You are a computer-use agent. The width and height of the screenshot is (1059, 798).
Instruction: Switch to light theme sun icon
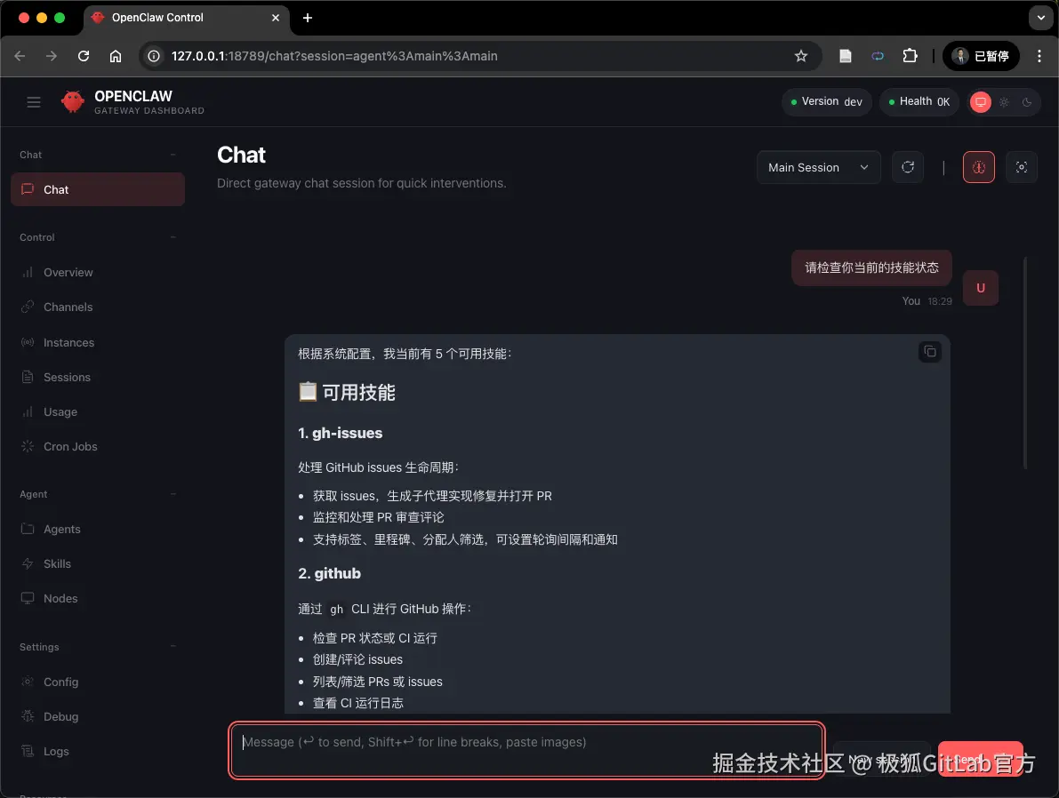[x=1004, y=102]
